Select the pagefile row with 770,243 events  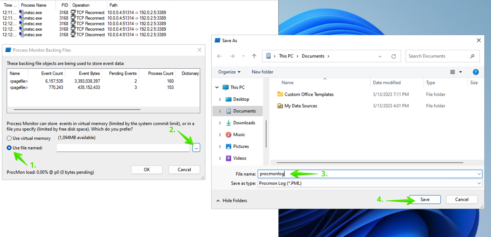click(x=103, y=87)
